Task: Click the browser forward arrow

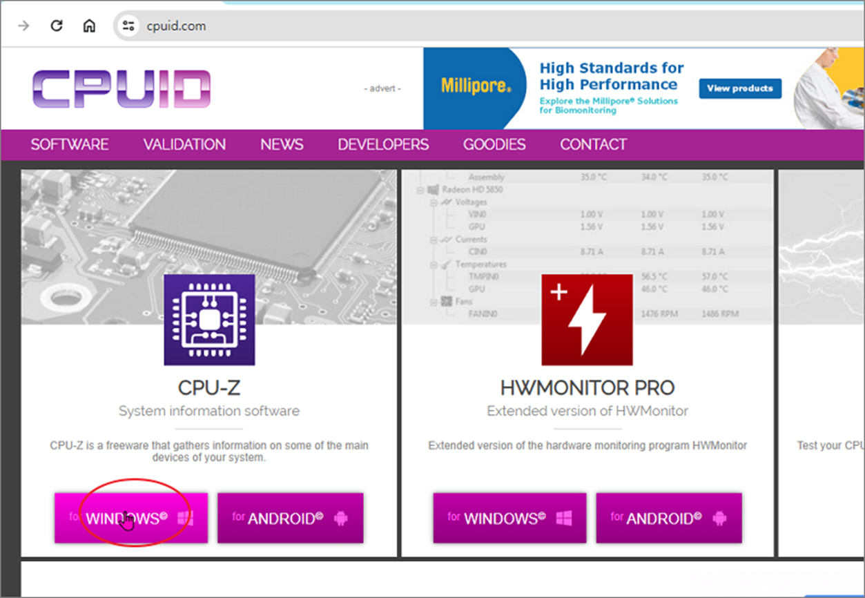Action: pyautogui.click(x=24, y=26)
